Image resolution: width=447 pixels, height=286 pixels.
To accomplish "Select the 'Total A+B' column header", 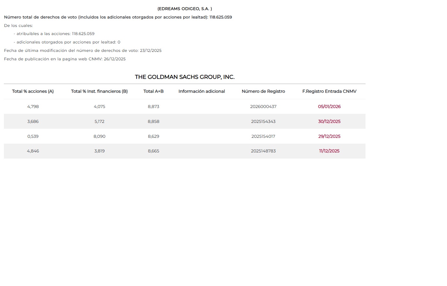I will [154, 91].
